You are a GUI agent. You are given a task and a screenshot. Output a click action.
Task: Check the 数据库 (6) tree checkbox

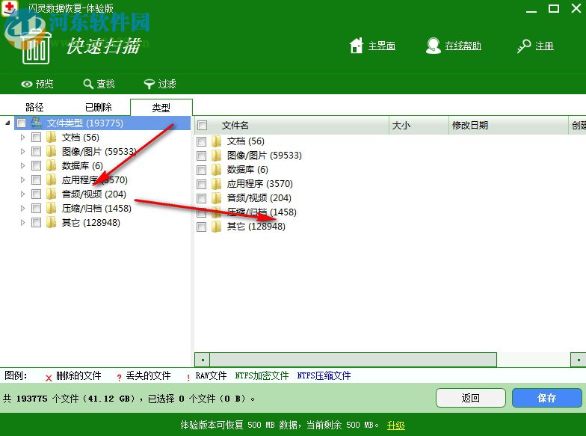(36, 166)
